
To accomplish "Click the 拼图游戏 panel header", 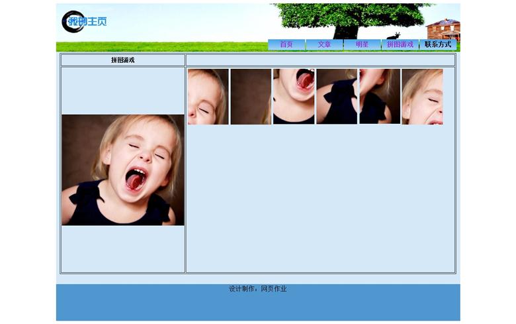I will point(123,60).
